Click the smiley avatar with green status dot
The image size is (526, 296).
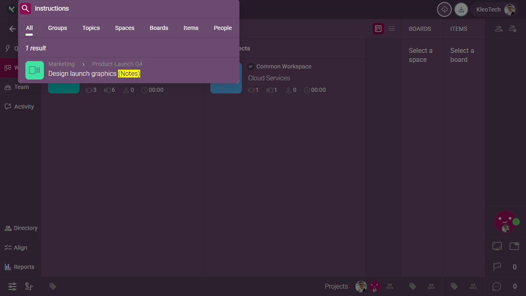click(x=506, y=221)
